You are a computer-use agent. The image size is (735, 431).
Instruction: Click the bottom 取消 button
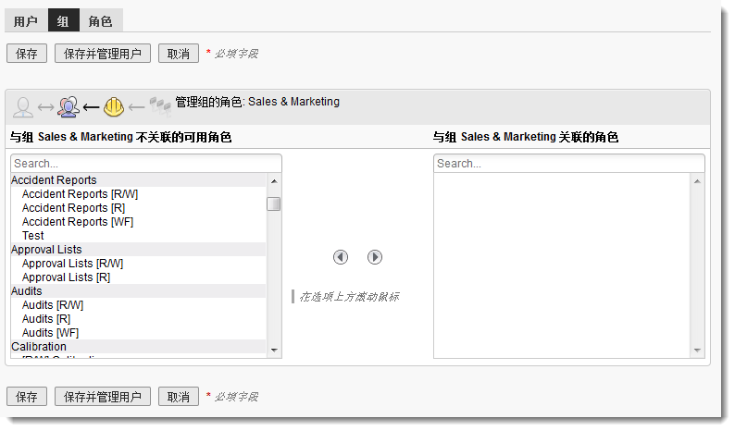point(179,397)
